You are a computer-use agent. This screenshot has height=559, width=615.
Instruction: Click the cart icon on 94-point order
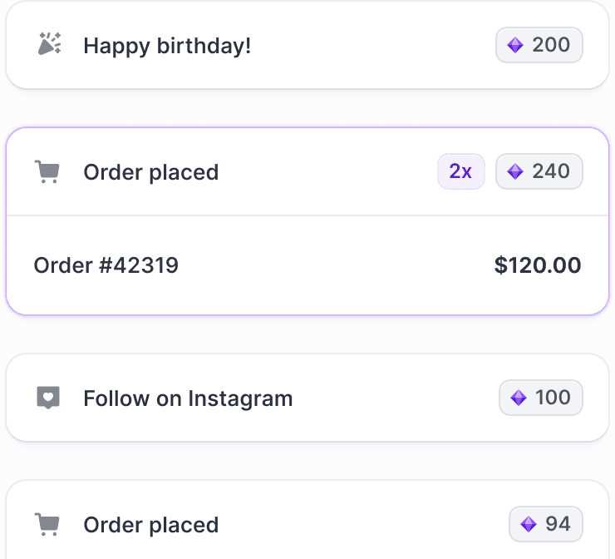tap(47, 524)
